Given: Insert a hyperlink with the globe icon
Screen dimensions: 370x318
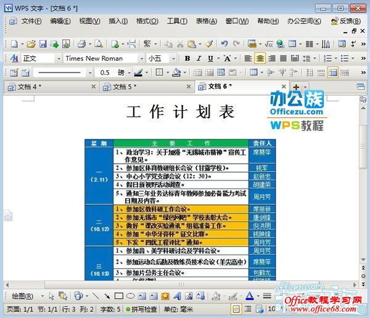Looking at the screenshot, I should [281, 44].
